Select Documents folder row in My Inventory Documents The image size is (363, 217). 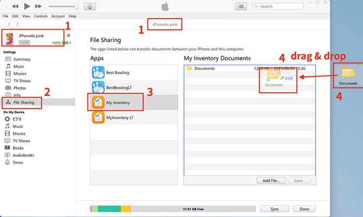tap(249, 68)
